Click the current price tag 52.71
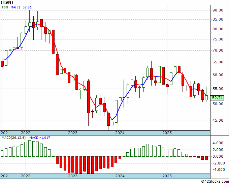This screenshot has height=184, width=229. [217, 98]
